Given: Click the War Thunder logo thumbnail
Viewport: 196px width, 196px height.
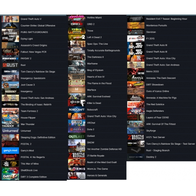Looking at the screenshot, I should click(x=10, y=124).
